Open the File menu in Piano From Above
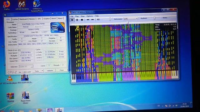This screenshot has width=200, height=112. point(72,16)
